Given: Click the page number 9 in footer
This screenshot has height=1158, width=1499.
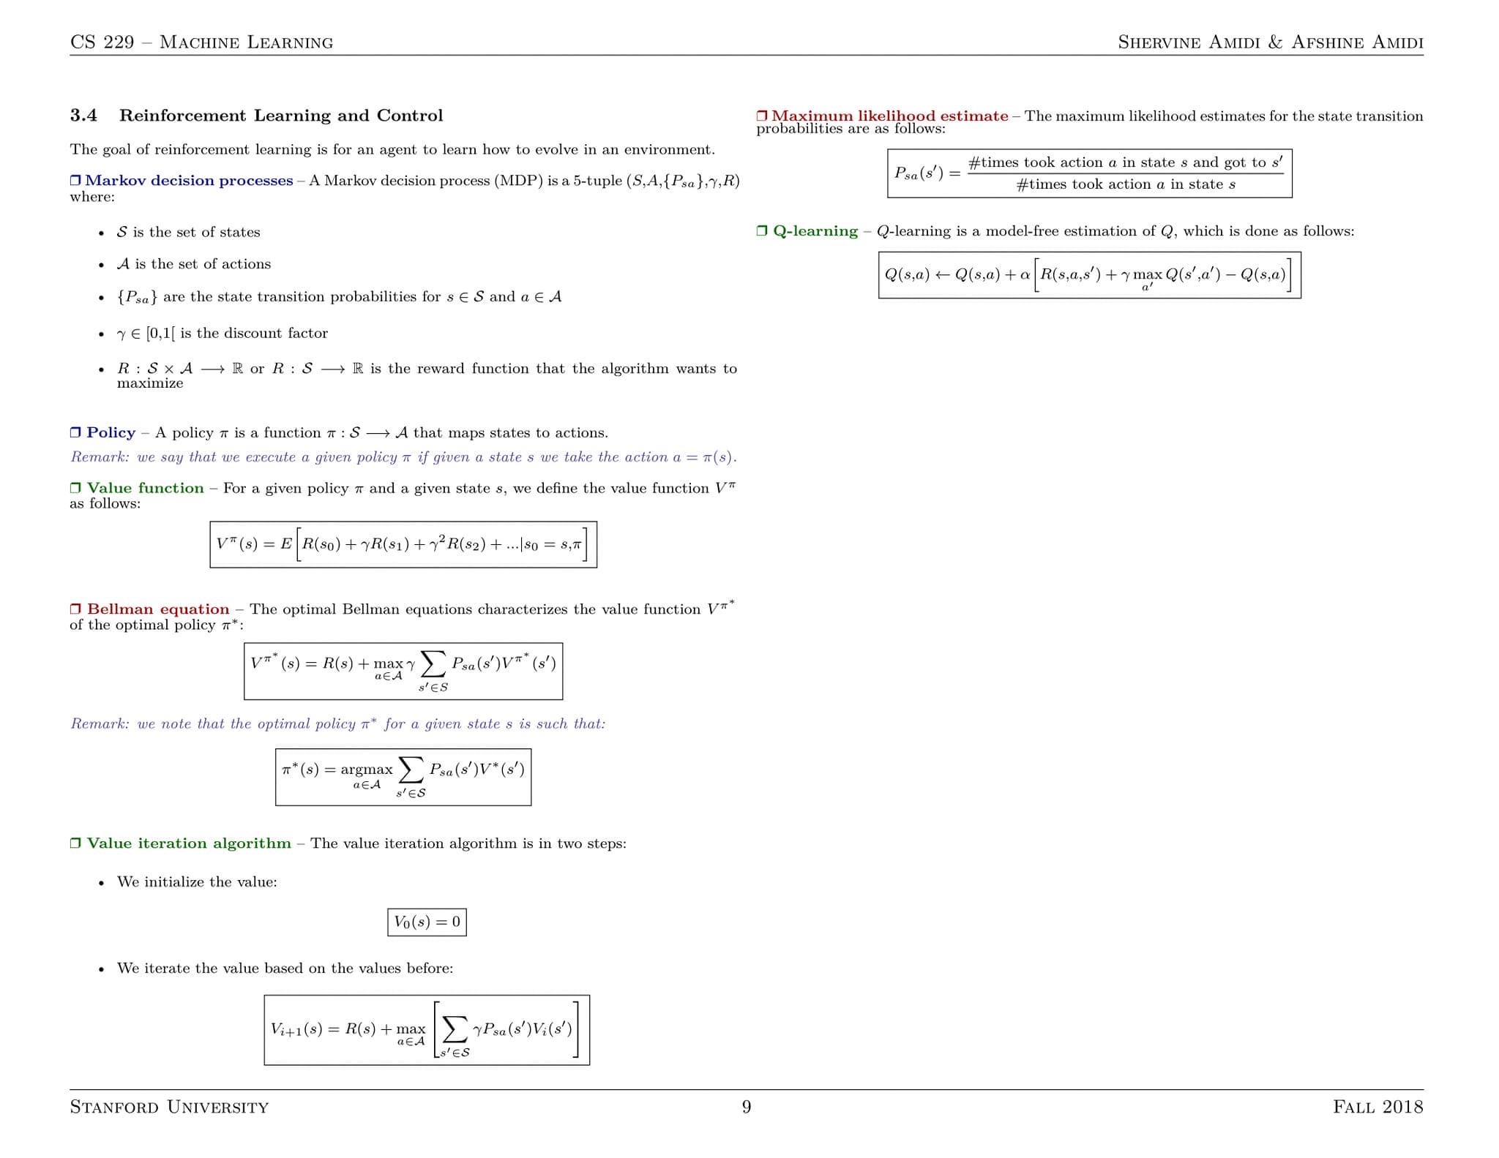Looking at the screenshot, I should (x=747, y=1107).
